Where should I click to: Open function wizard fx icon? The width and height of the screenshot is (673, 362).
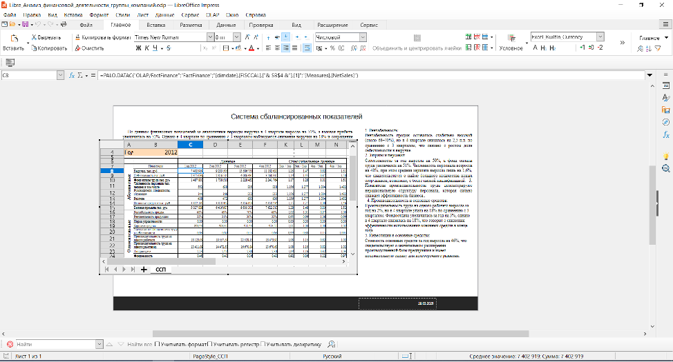tap(72, 75)
